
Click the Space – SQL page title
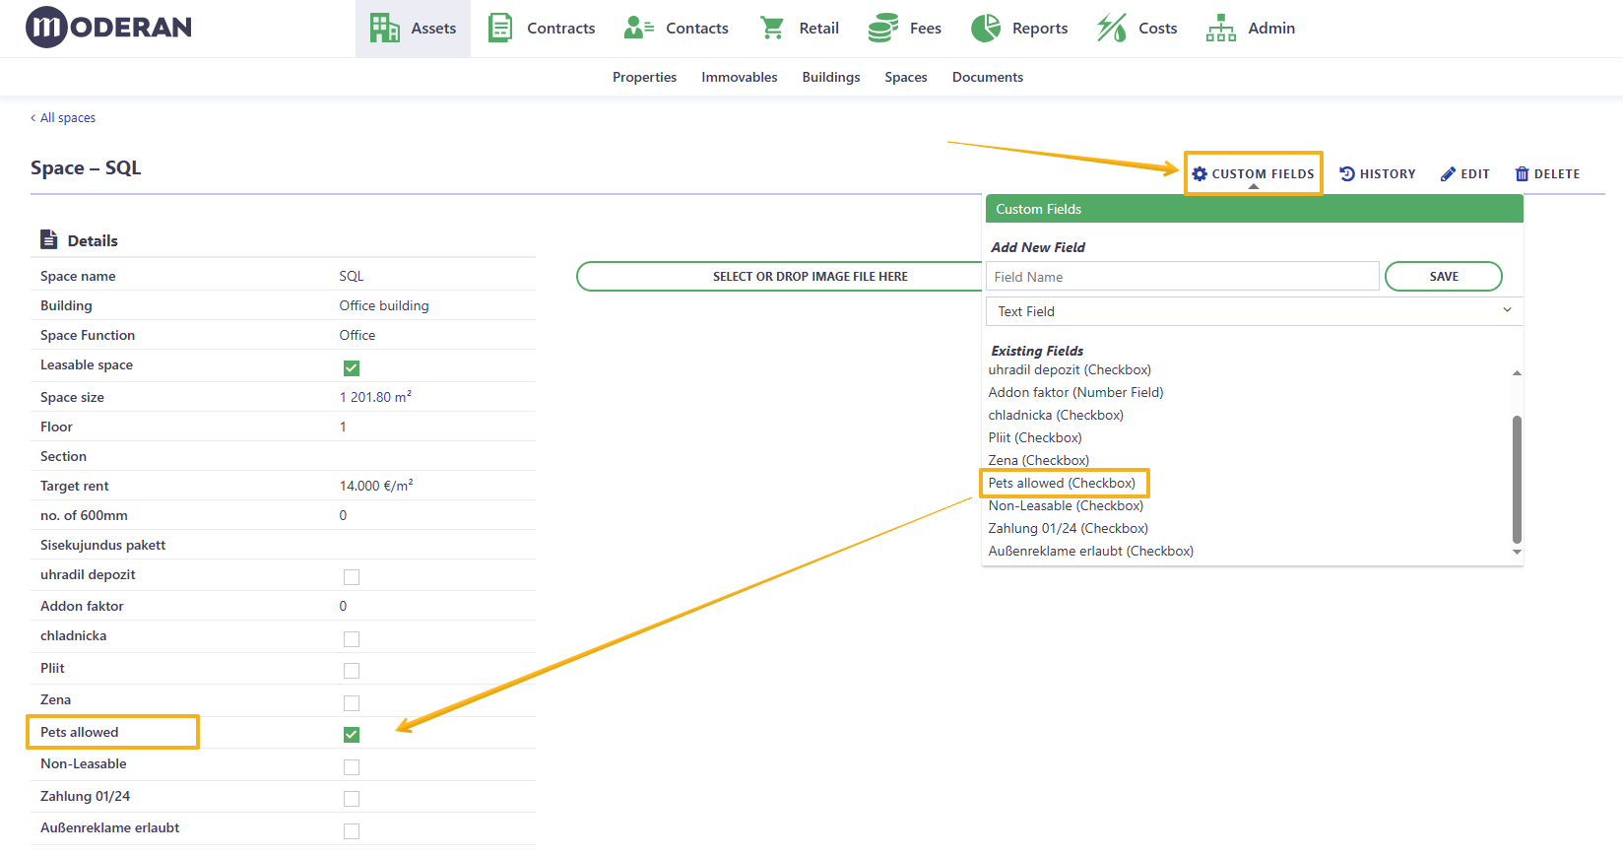[x=86, y=167]
